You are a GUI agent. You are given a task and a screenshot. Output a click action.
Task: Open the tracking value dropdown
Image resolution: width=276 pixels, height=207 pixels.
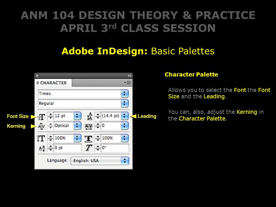124,126
